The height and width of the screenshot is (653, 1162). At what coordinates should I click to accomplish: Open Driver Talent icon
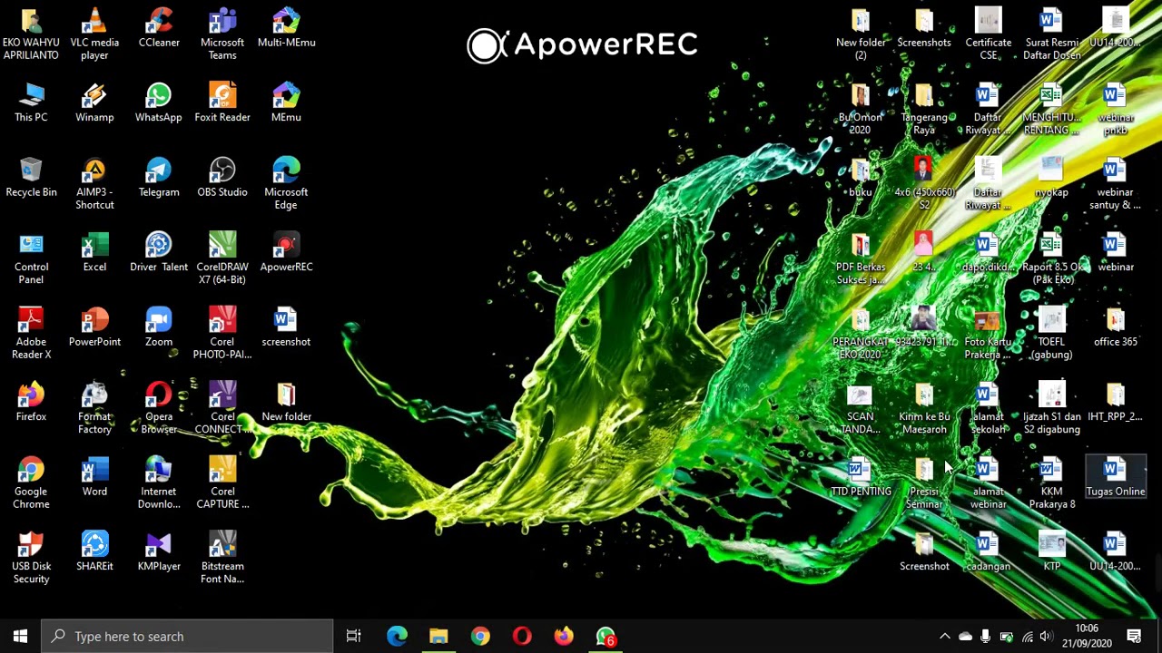[159, 252]
